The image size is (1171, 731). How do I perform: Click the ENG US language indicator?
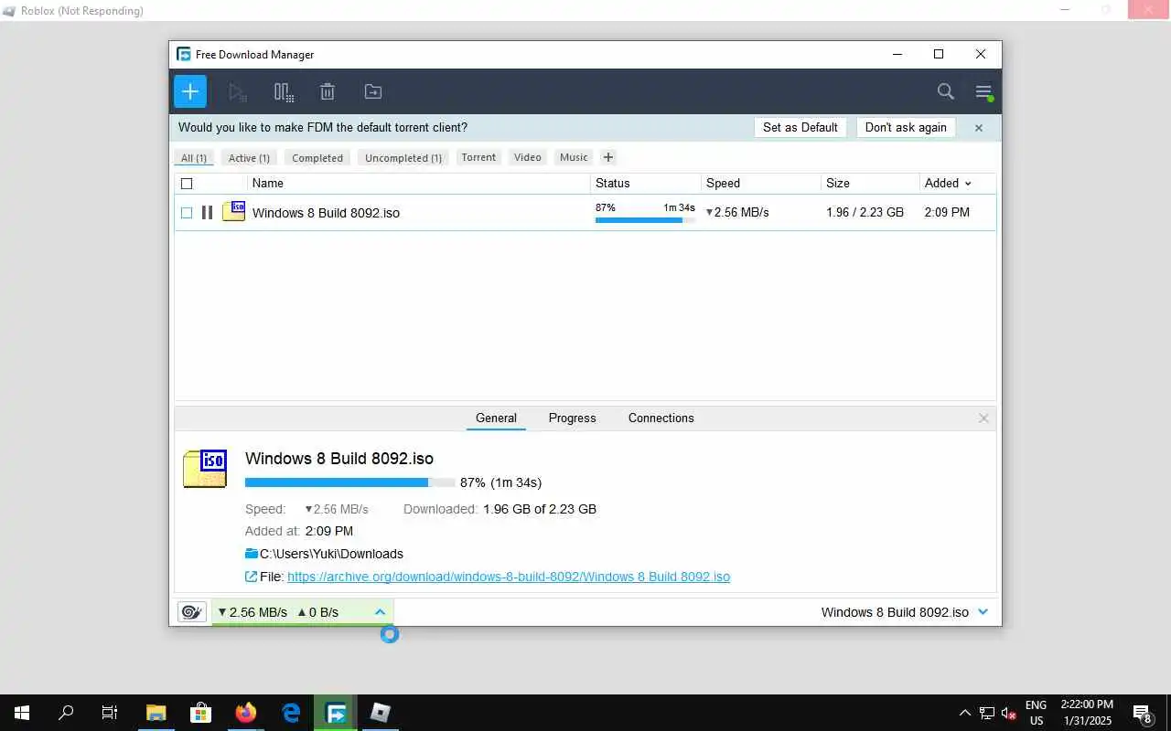pyautogui.click(x=1036, y=713)
